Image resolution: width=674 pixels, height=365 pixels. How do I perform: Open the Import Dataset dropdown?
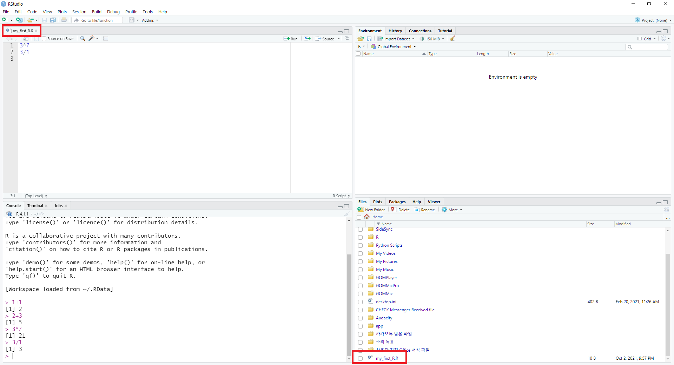coord(396,39)
